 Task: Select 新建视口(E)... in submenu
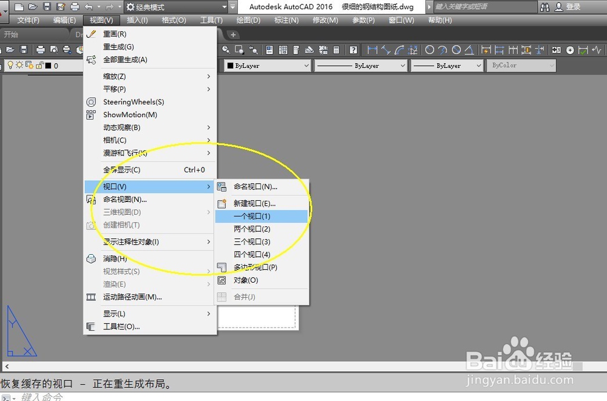(261, 203)
